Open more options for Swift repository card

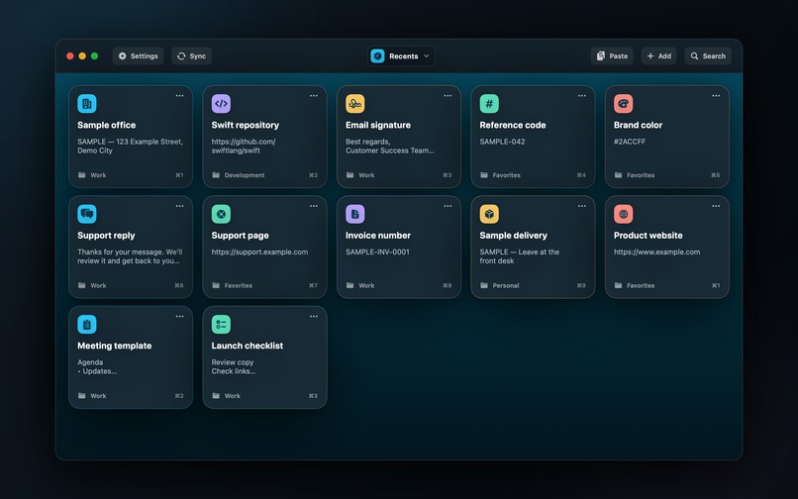tap(314, 96)
